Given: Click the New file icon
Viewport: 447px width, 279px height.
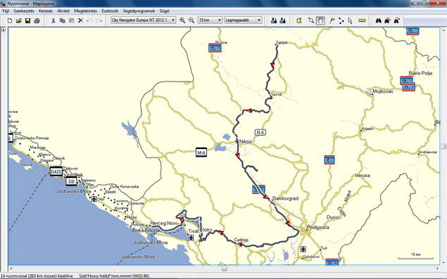Looking at the screenshot, I should click(x=10, y=20).
